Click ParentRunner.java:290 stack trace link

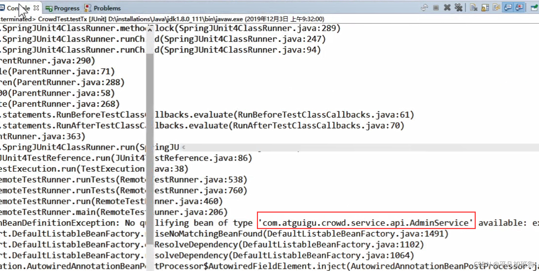point(45,61)
